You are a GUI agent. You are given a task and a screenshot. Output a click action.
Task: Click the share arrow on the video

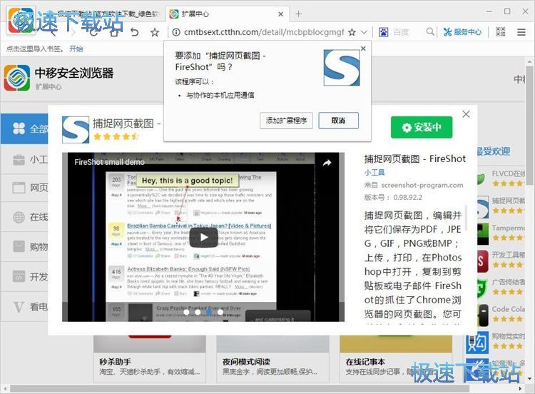pyautogui.click(x=327, y=163)
